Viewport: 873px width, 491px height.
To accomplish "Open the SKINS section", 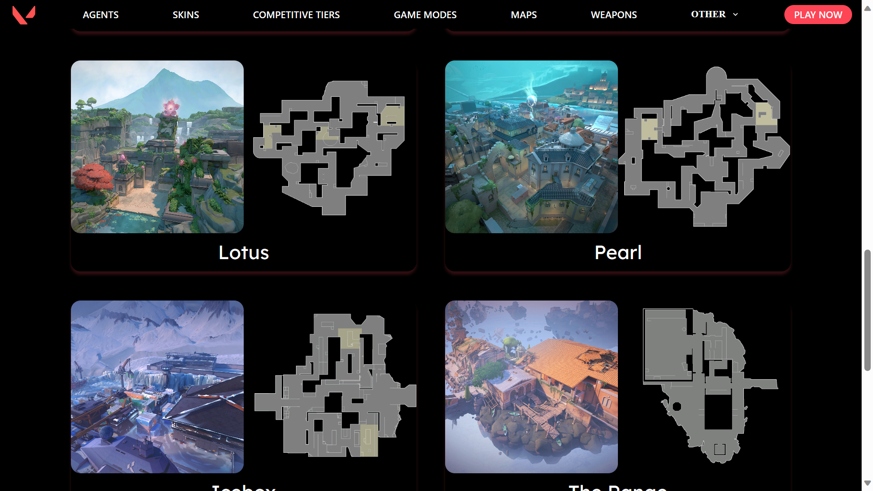I will [186, 15].
